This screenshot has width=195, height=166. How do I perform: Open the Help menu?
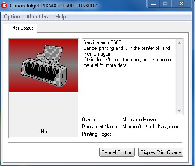(x=60, y=17)
